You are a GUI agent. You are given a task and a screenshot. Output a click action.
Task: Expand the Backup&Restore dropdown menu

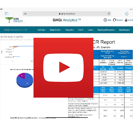coord(106,30)
